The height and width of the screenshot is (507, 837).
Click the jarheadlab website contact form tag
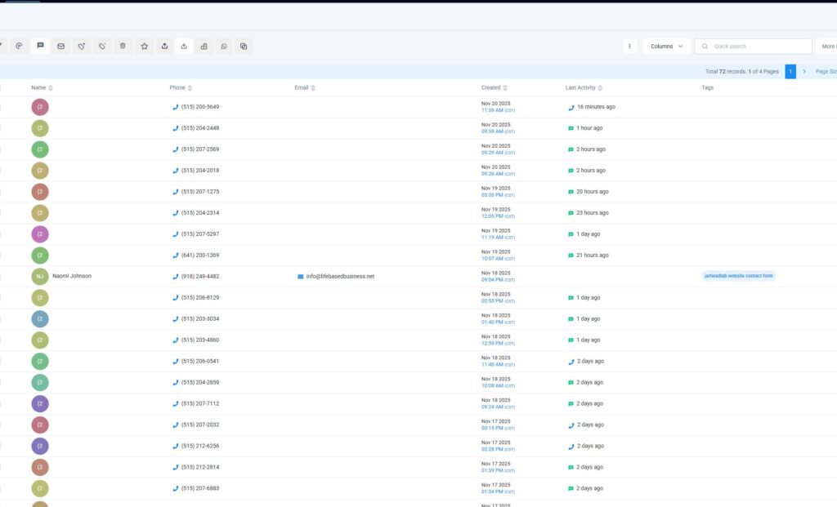click(x=738, y=276)
